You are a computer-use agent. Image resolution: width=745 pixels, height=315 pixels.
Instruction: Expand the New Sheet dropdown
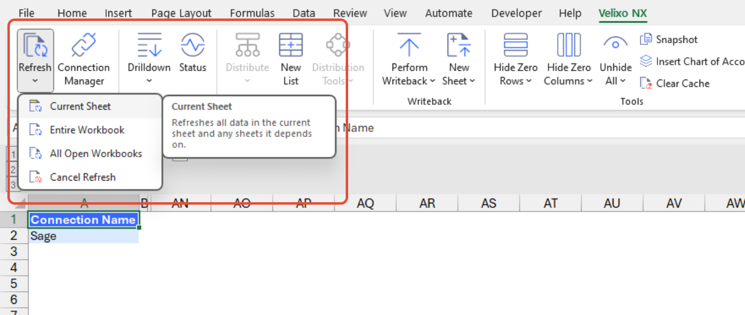point(473,81)
